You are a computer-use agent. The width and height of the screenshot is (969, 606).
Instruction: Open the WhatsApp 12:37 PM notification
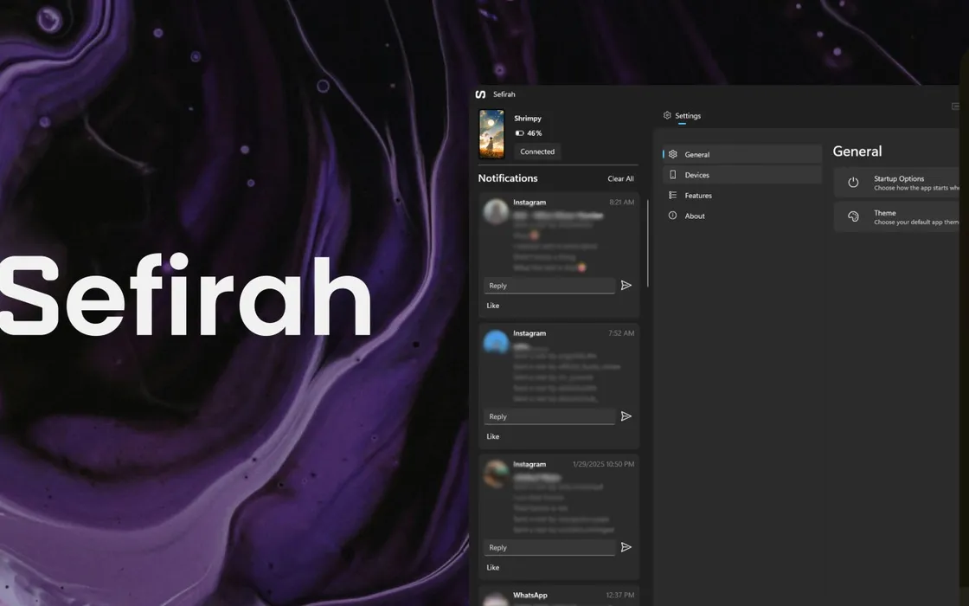559,596
